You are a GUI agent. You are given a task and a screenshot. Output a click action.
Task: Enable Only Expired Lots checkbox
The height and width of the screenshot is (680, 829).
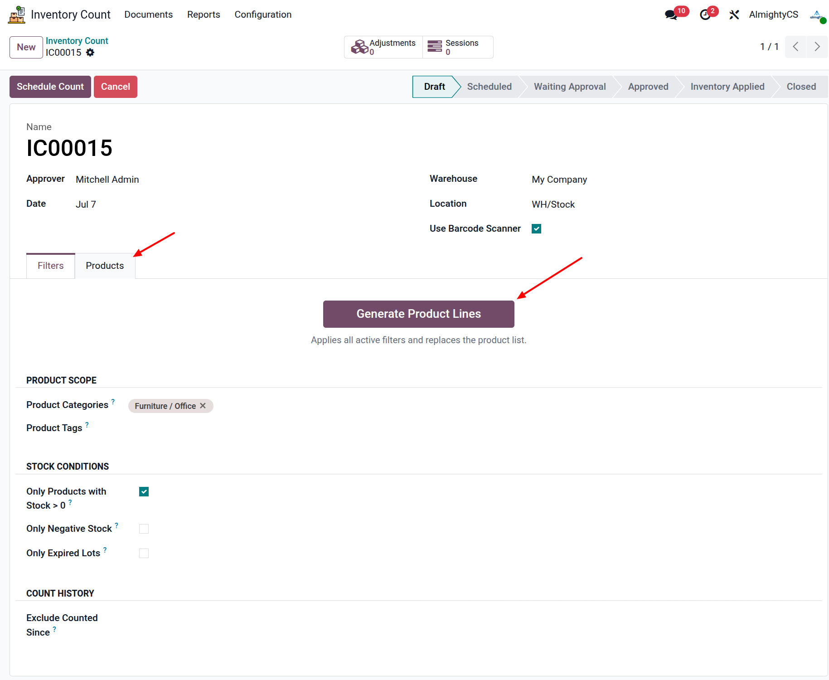point(144,554)
